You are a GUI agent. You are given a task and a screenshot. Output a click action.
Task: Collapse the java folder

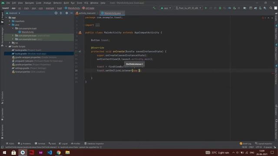10,25
